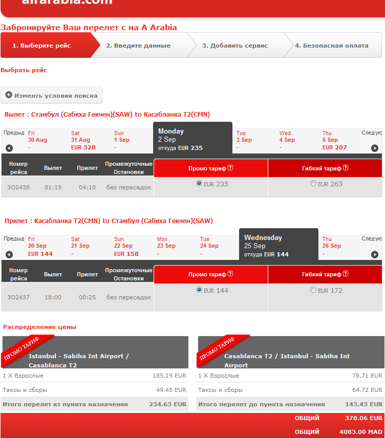The width and height of the screenshot is (385, 438).
Task: Click the plus icon beside Изменить условия поиска
Action: 9,95
